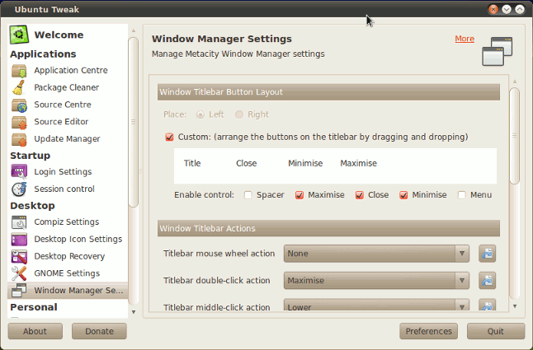The image size is (533, 350).
Task: Reset the Titlebar double-click action setting
Action: (487, 281)
